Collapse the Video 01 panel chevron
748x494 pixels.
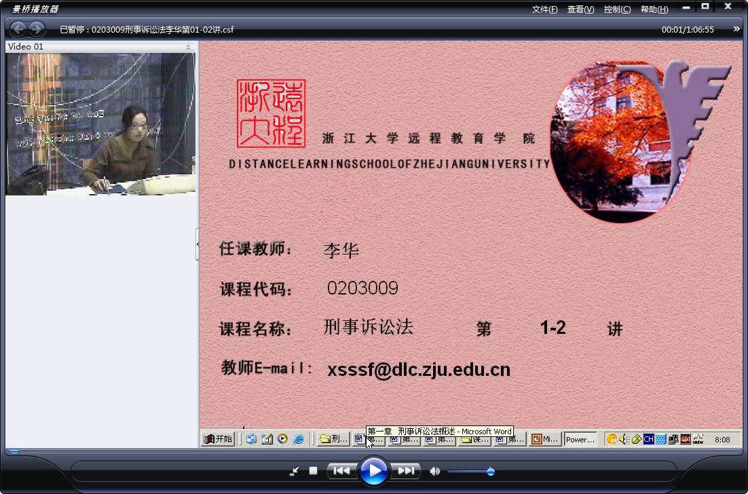coord(188,47)
